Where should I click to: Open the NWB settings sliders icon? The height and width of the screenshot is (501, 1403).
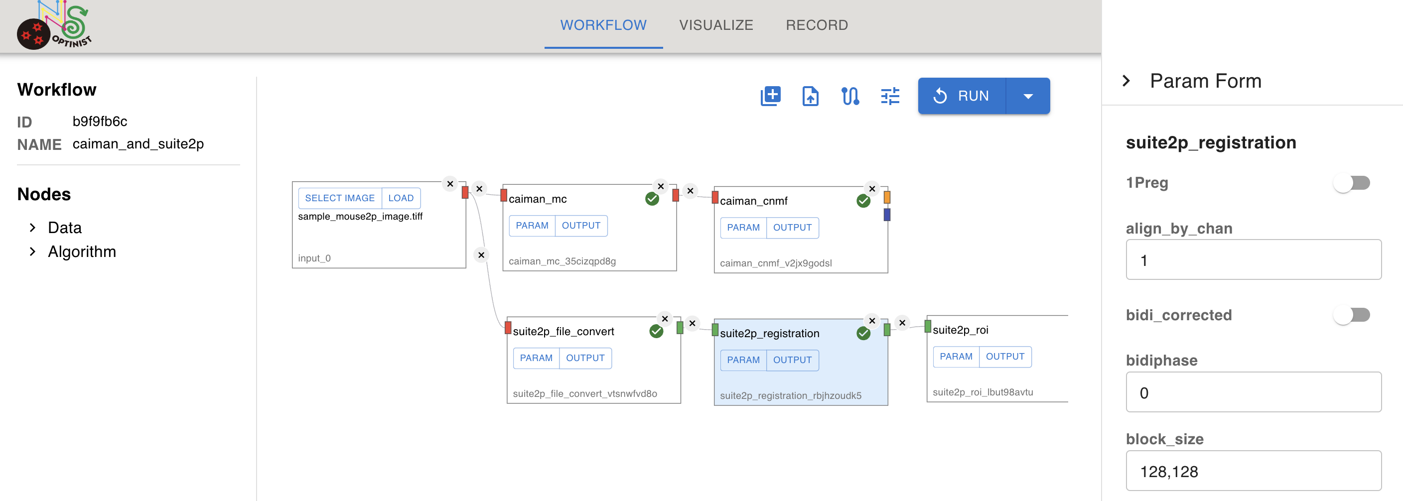point(890,97)
